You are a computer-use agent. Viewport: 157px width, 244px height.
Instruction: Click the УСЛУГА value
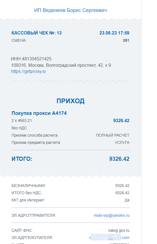click(x=122, y=142)
